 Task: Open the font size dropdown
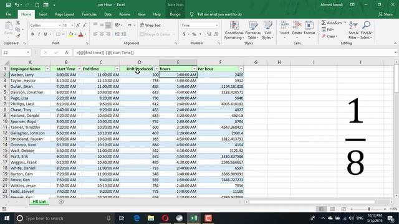tap(72, 25)
